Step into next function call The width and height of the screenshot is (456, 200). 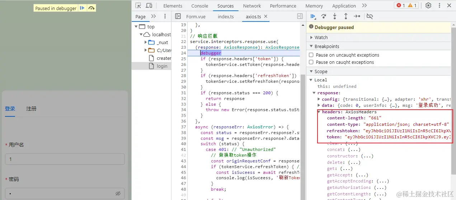coord(335,16)
